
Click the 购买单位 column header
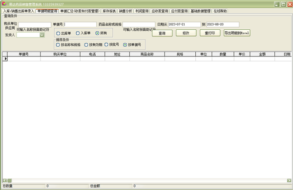click(x=60, y=54)
